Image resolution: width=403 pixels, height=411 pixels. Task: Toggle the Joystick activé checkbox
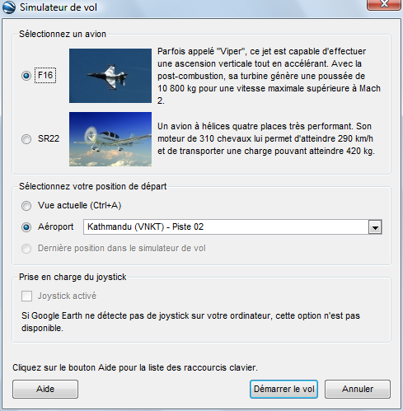coord(26,297)
